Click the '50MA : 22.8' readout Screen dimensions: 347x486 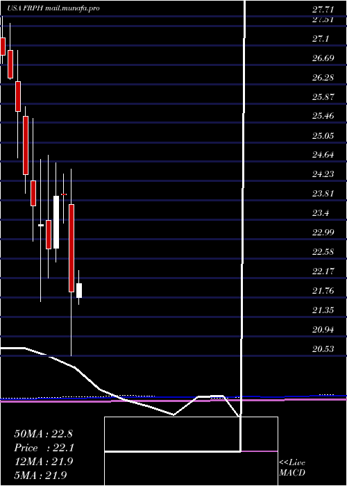(x=43, y=434)
